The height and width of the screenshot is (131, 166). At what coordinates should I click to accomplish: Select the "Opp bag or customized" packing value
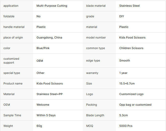click(x=135, y=105)
